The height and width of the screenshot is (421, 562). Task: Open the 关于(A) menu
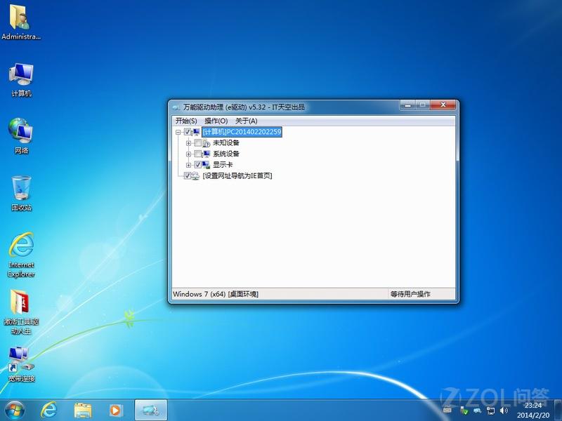247,121
